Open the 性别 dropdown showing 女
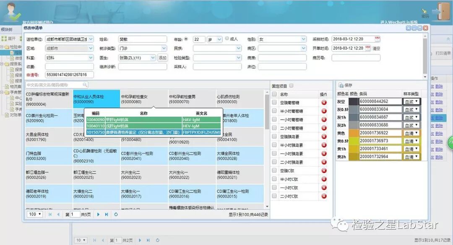This screenshot has width=453, height=245. click(x=303, y=39)
